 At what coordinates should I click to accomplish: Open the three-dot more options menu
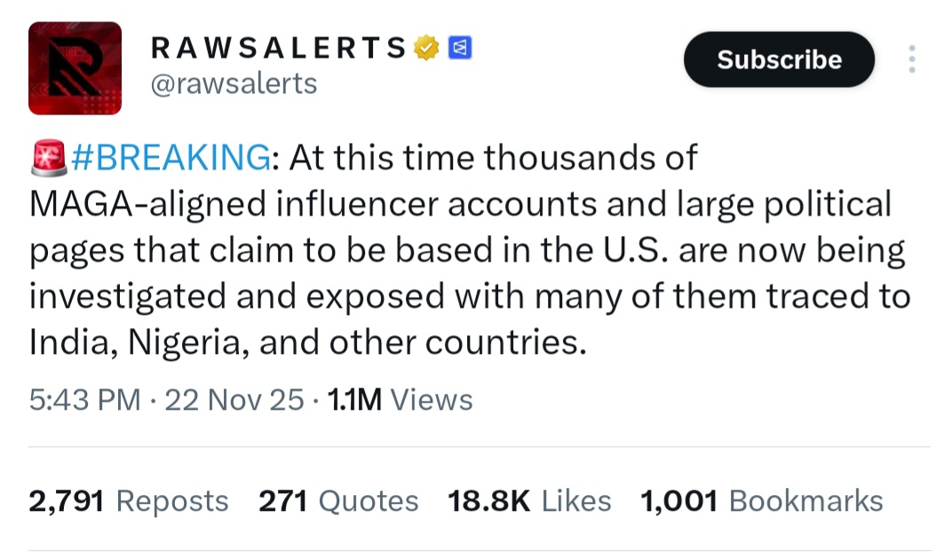tap(911, 59)
